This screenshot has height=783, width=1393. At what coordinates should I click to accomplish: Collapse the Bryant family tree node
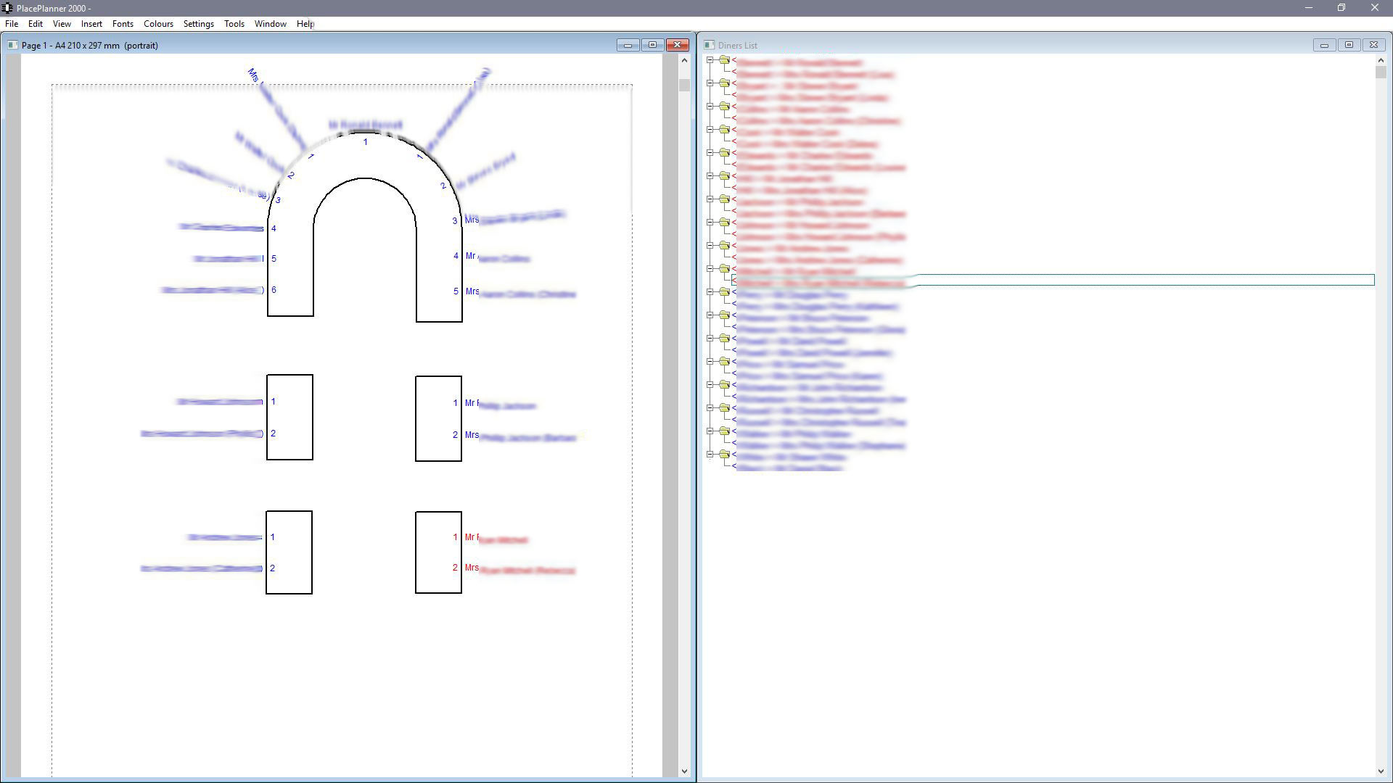point(710,83)
